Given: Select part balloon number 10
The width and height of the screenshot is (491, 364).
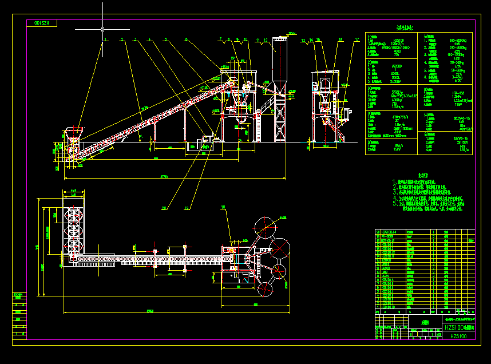Looking at the screenshot, I should (x=245, y=39).
